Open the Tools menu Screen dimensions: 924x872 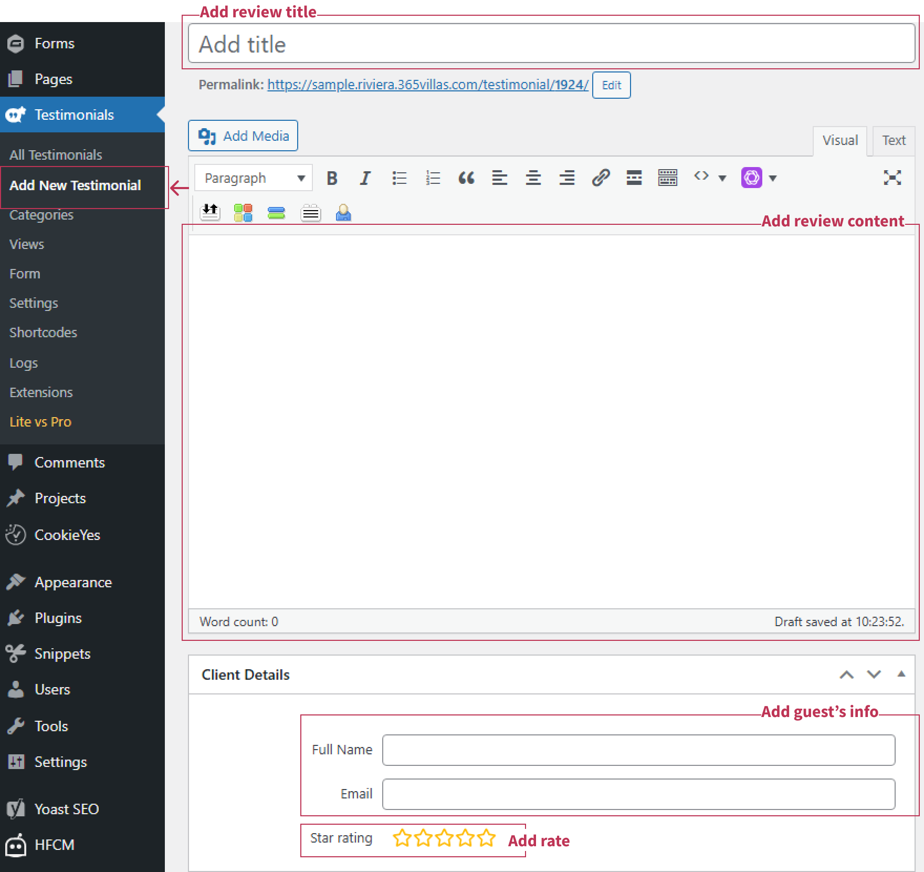82,726
